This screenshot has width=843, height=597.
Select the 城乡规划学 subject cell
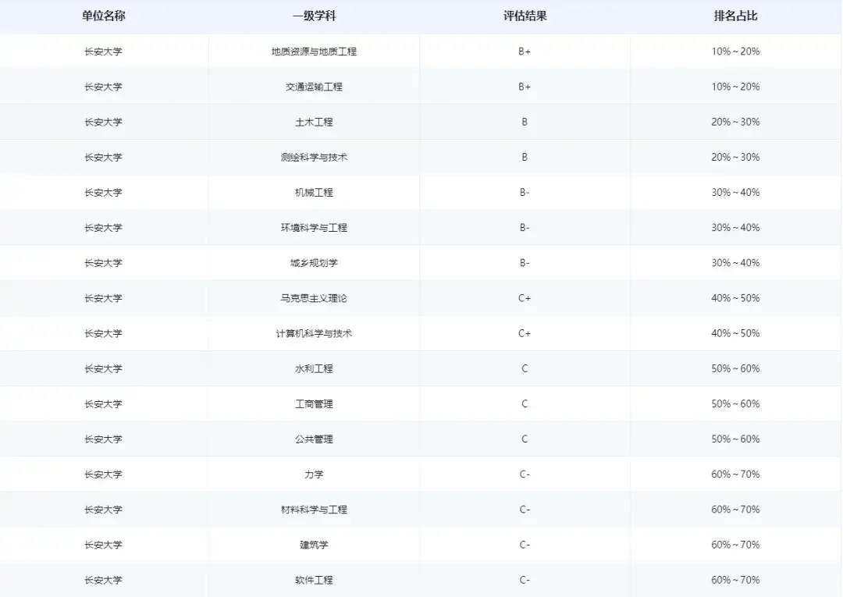(314, 263)
